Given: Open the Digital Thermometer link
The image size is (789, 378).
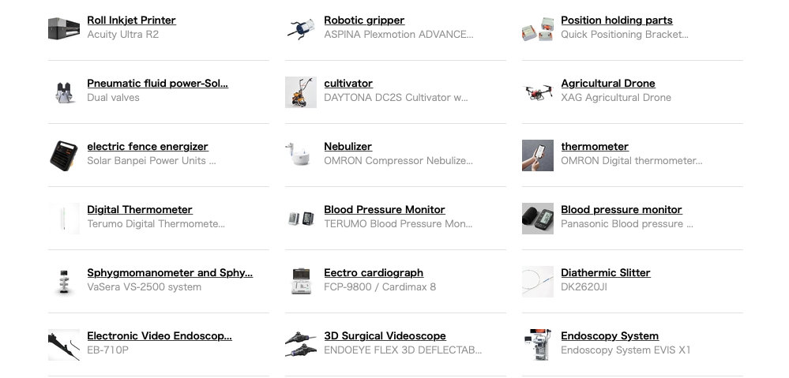Looking at the screenshot, I should [140, 210].
